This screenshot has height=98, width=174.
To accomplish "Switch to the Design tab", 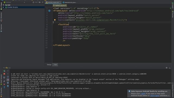I will pos(49,65).
